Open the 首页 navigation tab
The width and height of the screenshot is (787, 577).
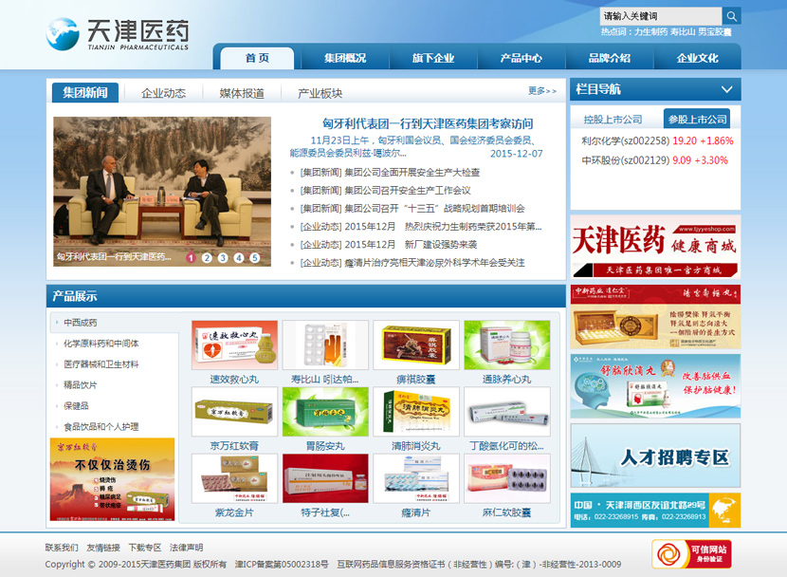tap(258, 58)
